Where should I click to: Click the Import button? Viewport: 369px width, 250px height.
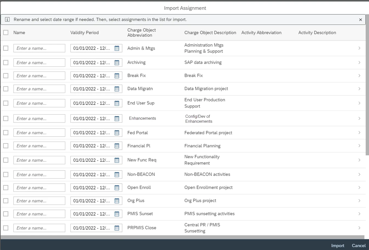click(338, 246)
